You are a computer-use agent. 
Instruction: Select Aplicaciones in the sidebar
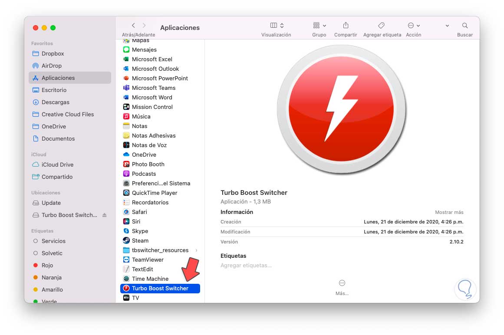tap(70, 78)
